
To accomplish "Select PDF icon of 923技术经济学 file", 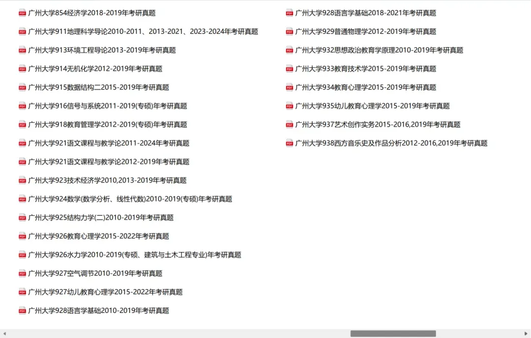I will click(22, 181).
